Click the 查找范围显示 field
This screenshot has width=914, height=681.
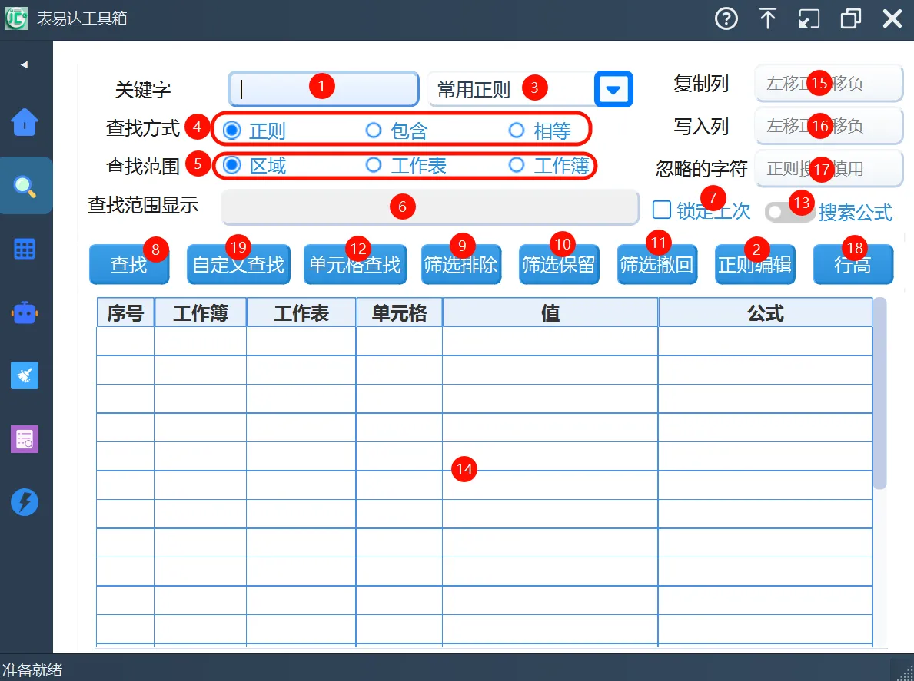(x=430, y=207)
